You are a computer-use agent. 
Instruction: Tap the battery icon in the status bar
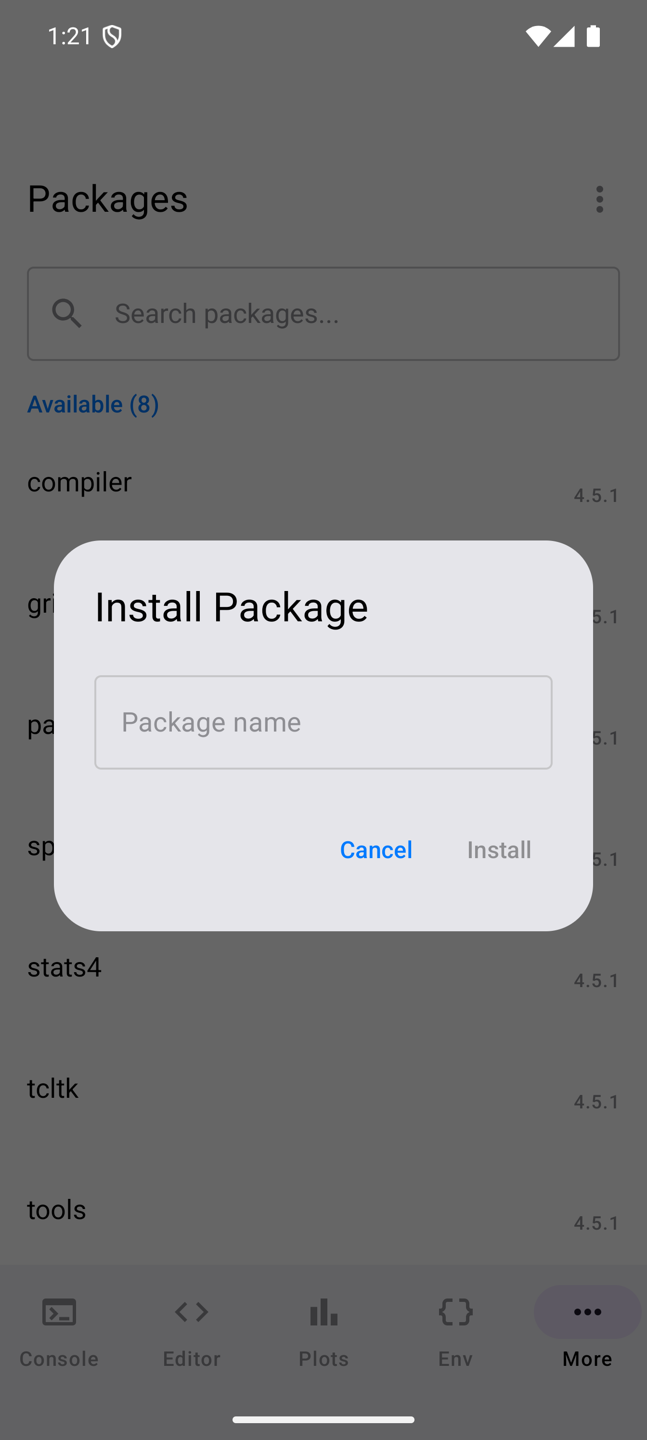click(x=593, y=36)
